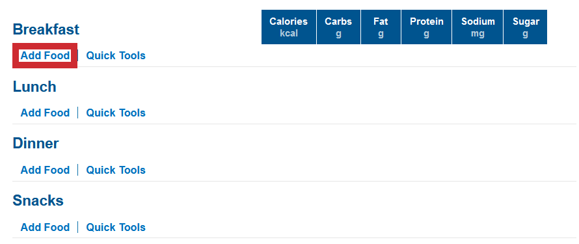Click the Fat column header
This screenshot has height=244, width=579.
pyautogui.click(x=381, y=27)
